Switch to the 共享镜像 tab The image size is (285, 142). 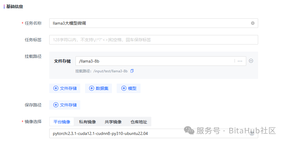click(113, 122)
